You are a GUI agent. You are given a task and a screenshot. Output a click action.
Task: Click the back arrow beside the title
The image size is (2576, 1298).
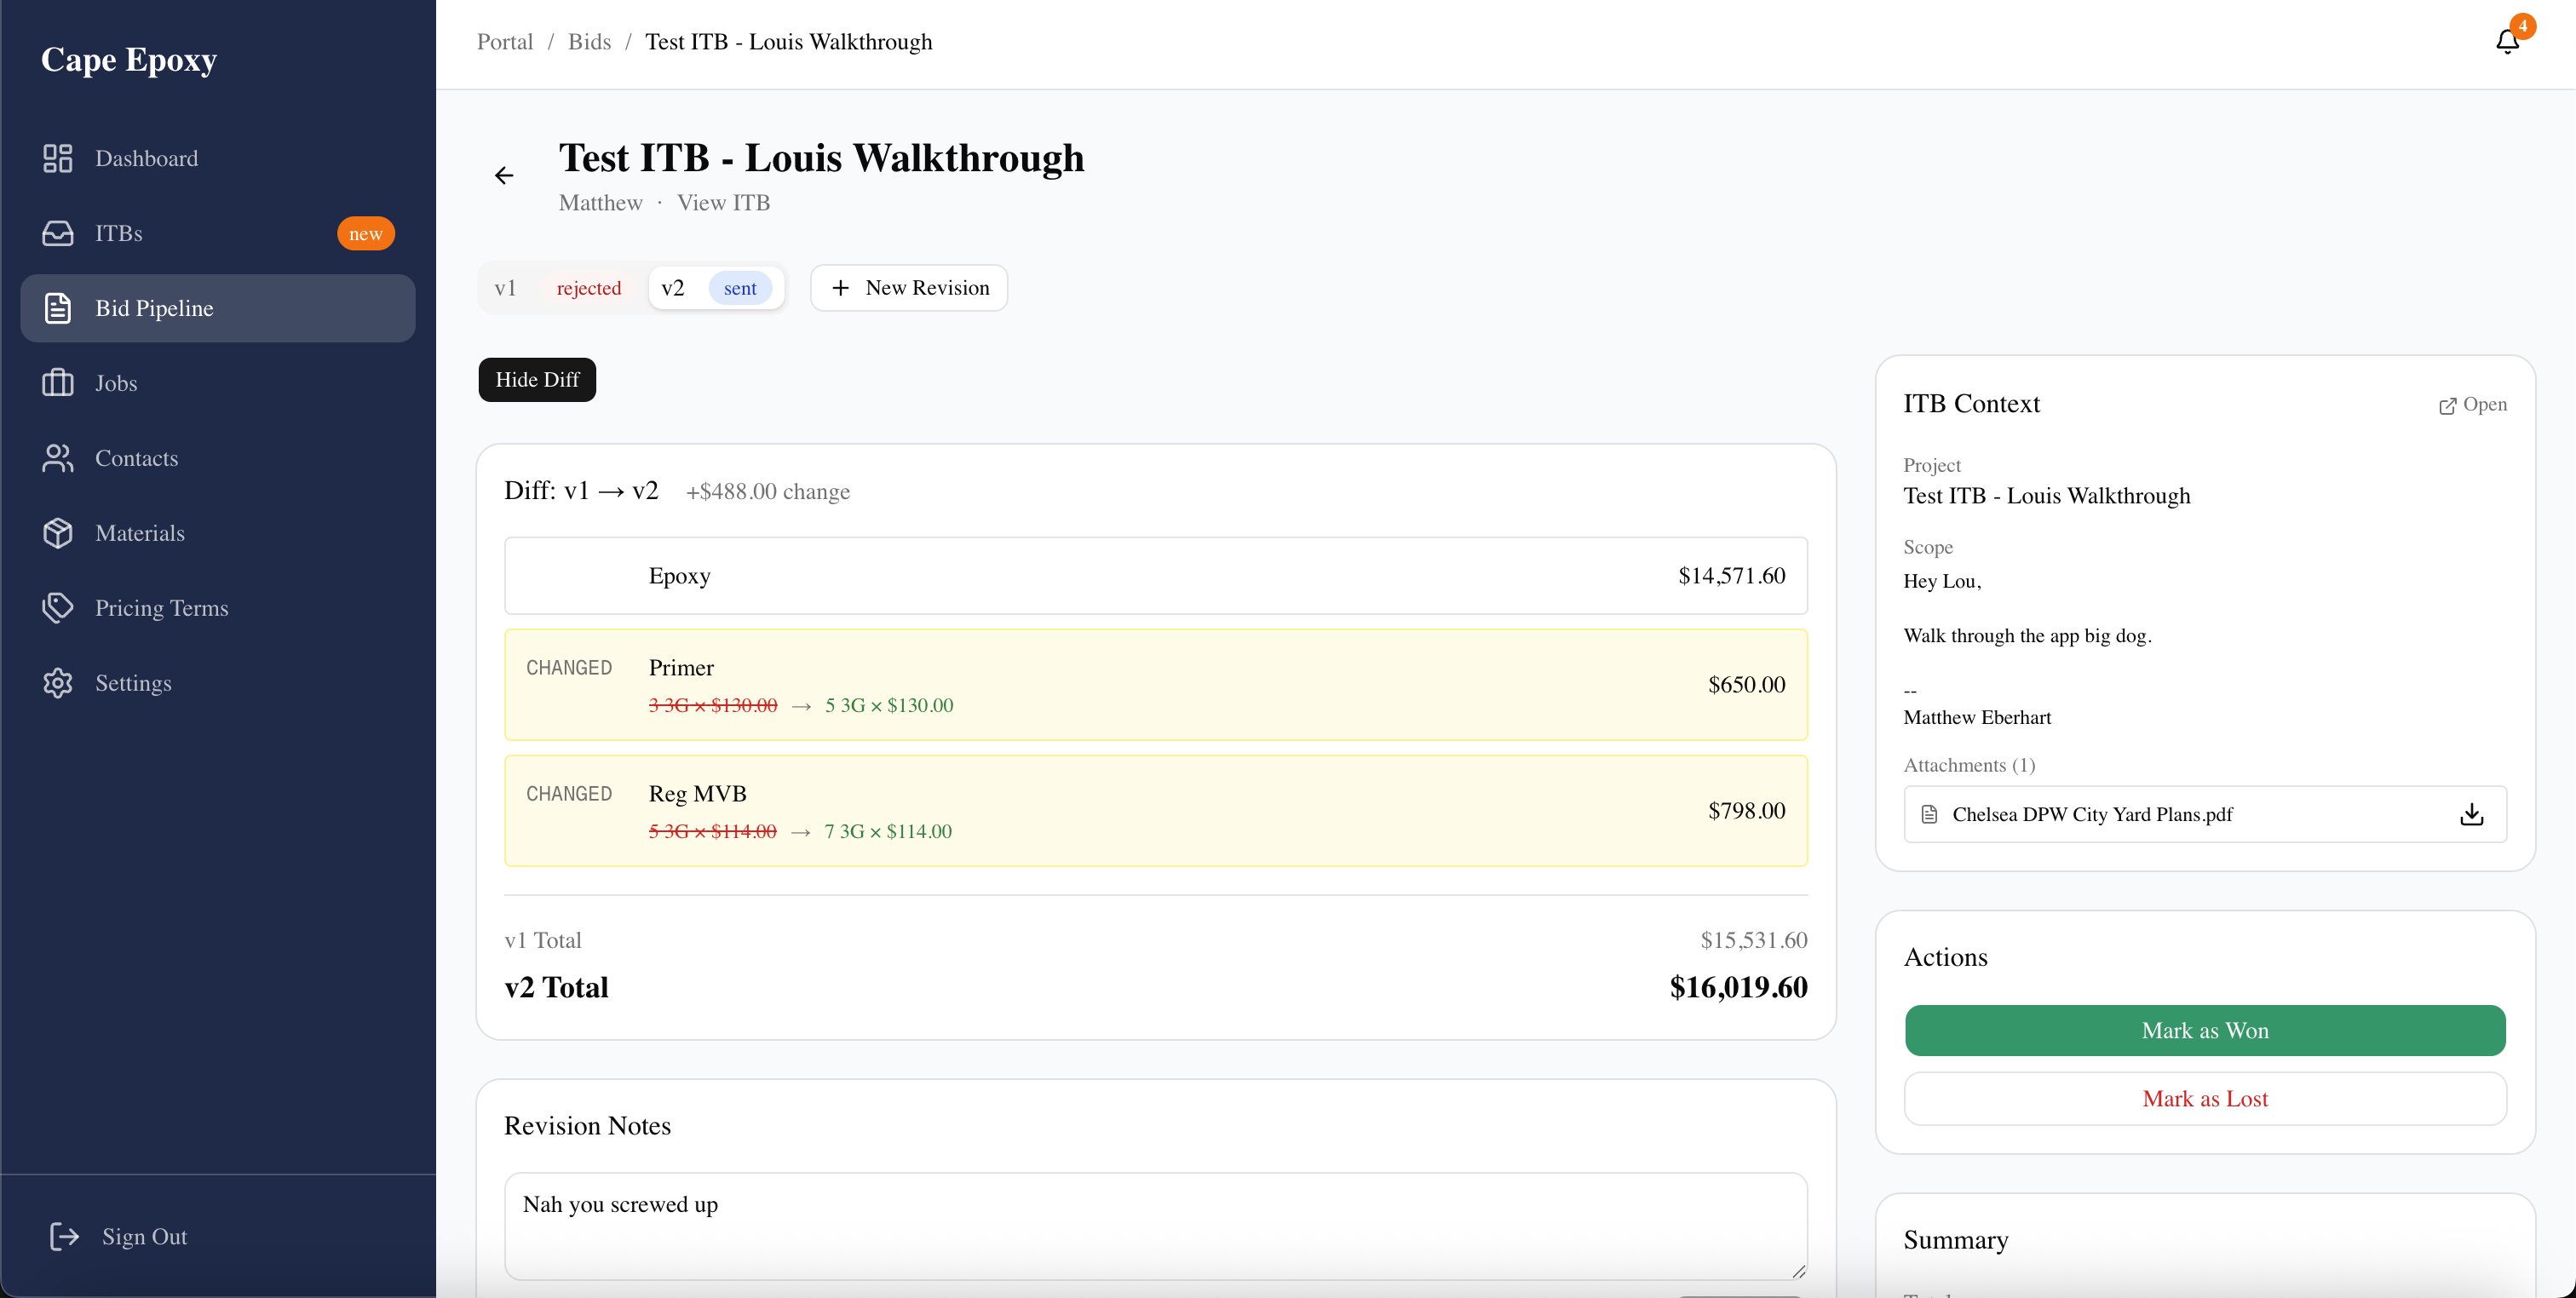504,175
